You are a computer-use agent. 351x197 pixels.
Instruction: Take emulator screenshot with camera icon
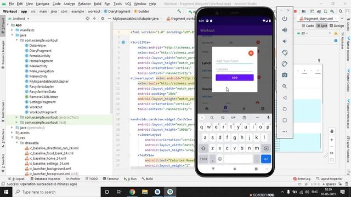285,75
